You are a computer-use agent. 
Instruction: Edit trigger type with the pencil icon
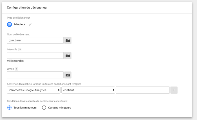click(x=30, y=24)
